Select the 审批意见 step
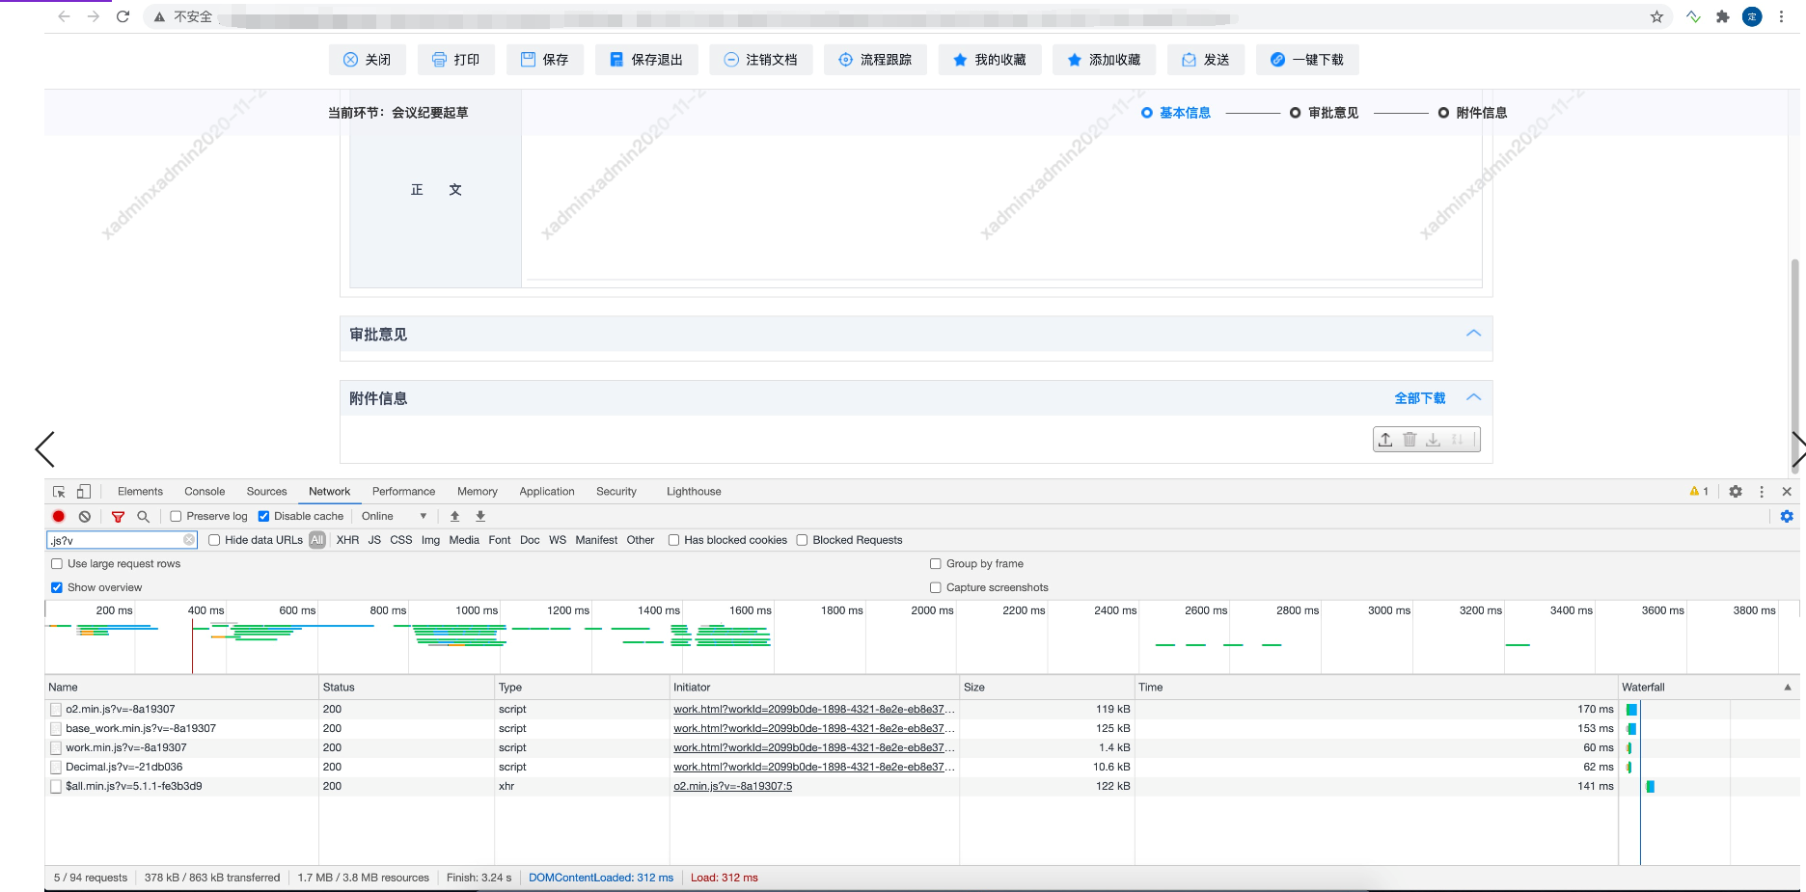The image size is (1806, 892). (1324, 113)
